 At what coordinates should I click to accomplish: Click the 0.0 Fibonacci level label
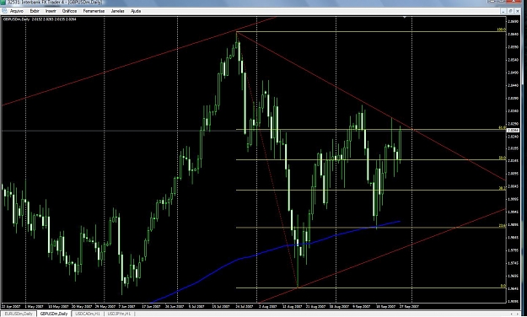point(503,286)
